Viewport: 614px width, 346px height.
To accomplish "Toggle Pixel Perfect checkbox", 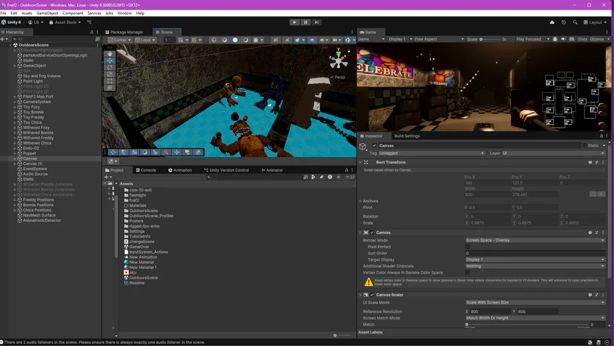I will point(467,247).
